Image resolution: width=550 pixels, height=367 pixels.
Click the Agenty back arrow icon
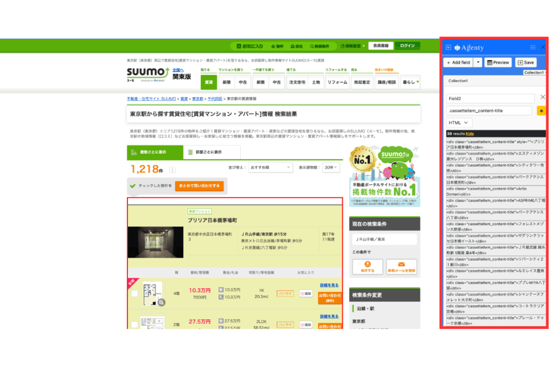(448, 47)
